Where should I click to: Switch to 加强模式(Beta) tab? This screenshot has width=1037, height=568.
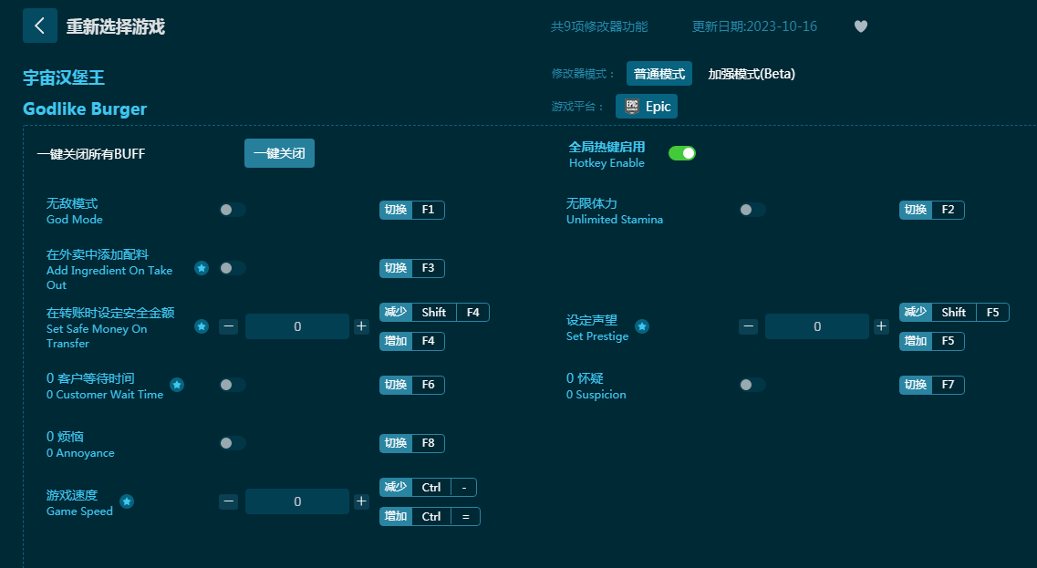(x=752, y=74)
